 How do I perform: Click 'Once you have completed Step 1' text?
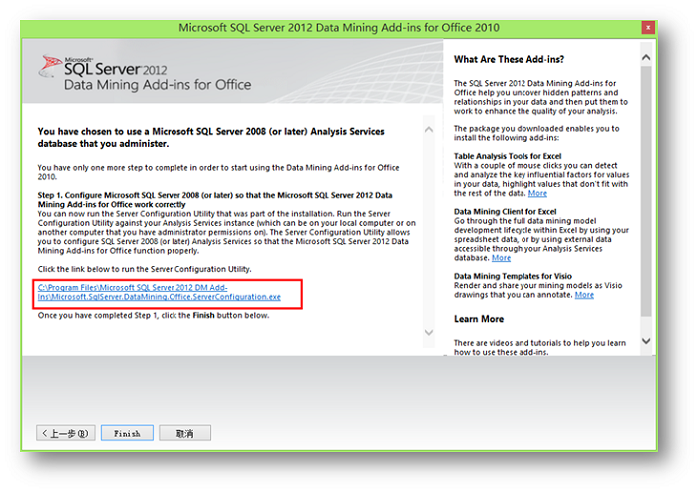tap(154, 315)
